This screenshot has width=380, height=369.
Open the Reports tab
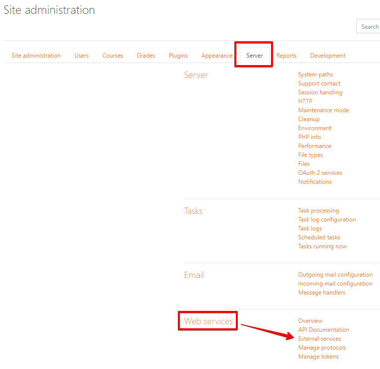286,56
